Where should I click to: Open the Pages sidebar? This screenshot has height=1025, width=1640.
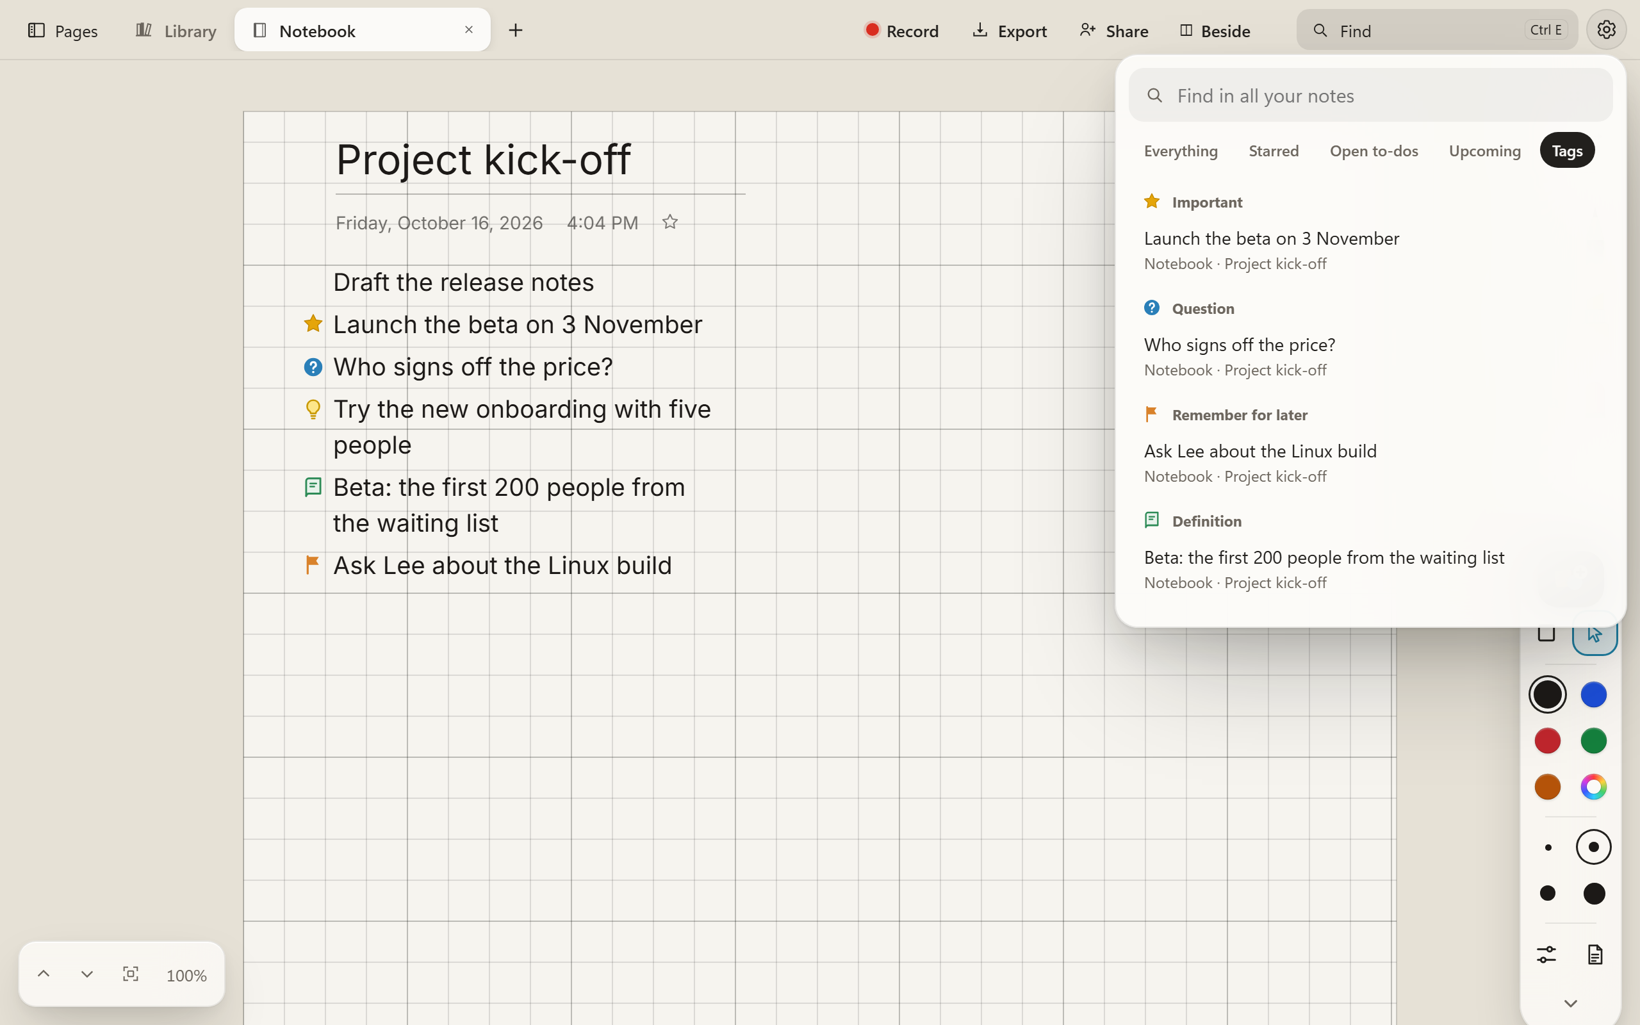(x=62, y=31)
